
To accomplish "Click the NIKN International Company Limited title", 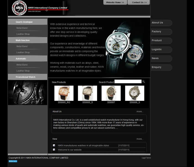I will coord(48,8).
